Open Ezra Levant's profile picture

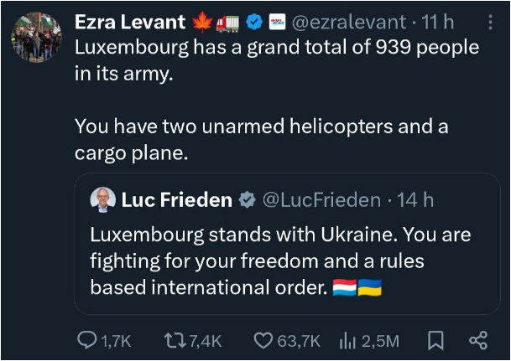pyautogui.click(x=37, y=35)
